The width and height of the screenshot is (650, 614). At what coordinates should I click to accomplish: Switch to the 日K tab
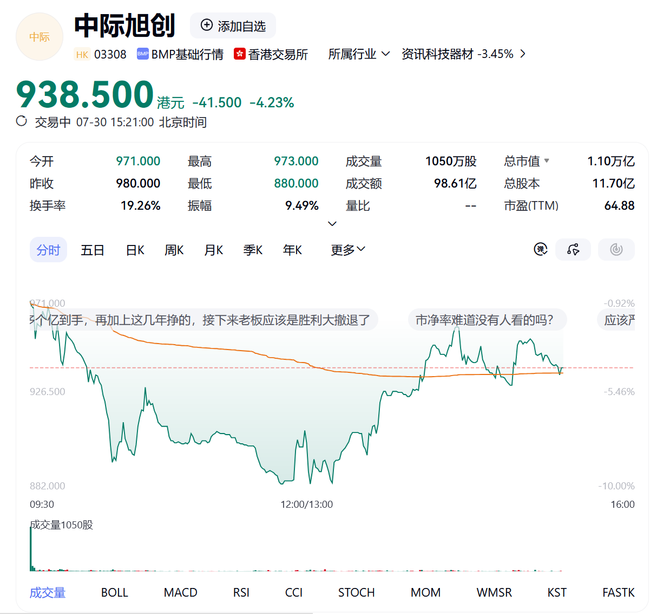click(x=135, y=250)
